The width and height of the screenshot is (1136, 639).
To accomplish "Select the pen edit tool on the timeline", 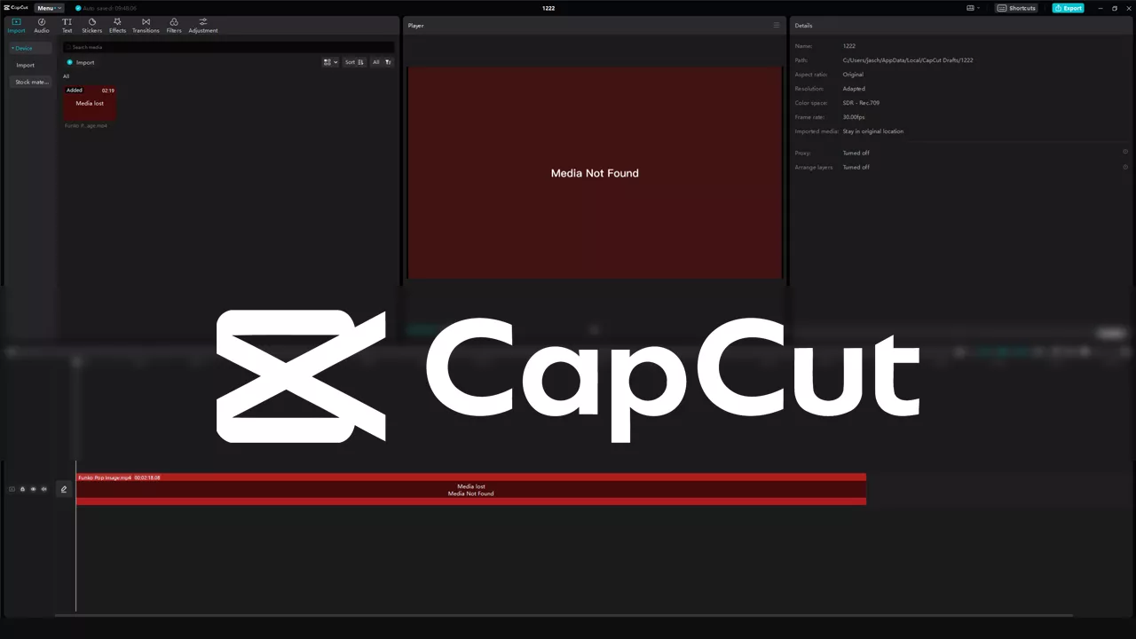I will point(63,489).
